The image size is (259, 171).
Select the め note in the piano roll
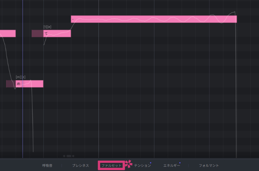30,84
